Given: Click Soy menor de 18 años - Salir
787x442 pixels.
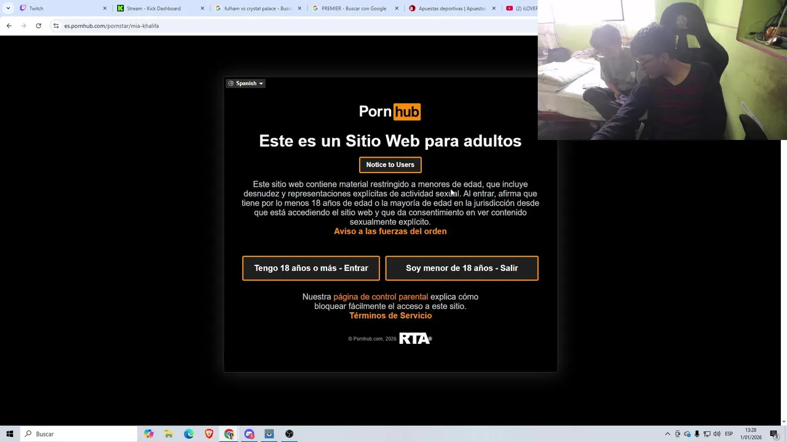Looking at the screenshot, I should (x=462, y=268).
